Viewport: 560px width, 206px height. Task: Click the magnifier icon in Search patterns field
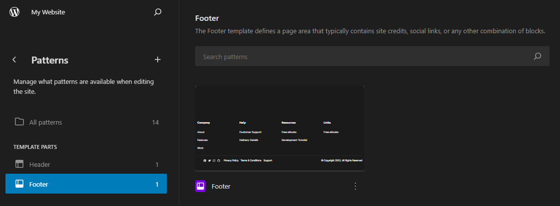[537, 57]
